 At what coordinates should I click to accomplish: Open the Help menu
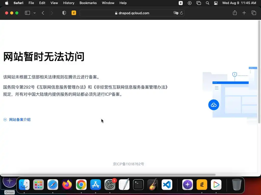tap(123, 3)
